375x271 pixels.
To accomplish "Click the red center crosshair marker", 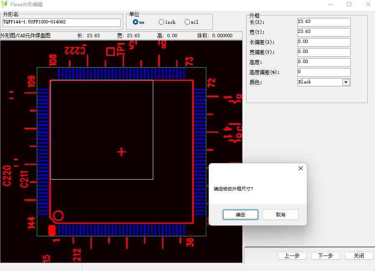I will [122, 152].
